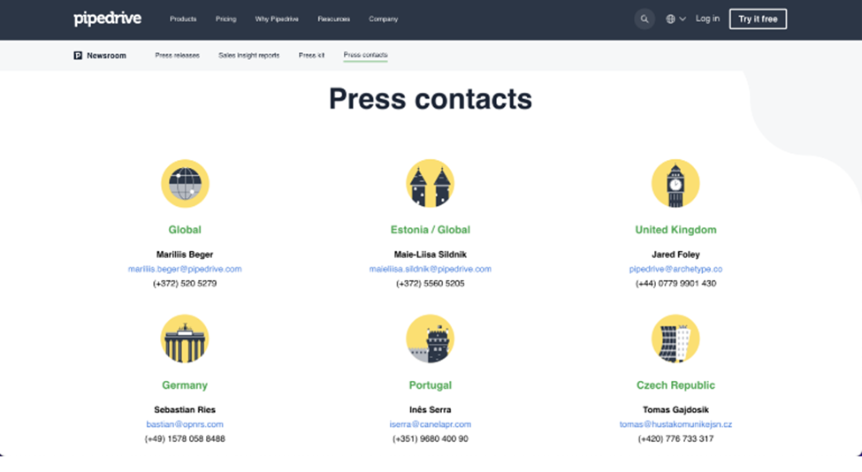This screenshot has height=472, width=862.
Task: Click the Global globe illustration
Action: coord(185,184)
